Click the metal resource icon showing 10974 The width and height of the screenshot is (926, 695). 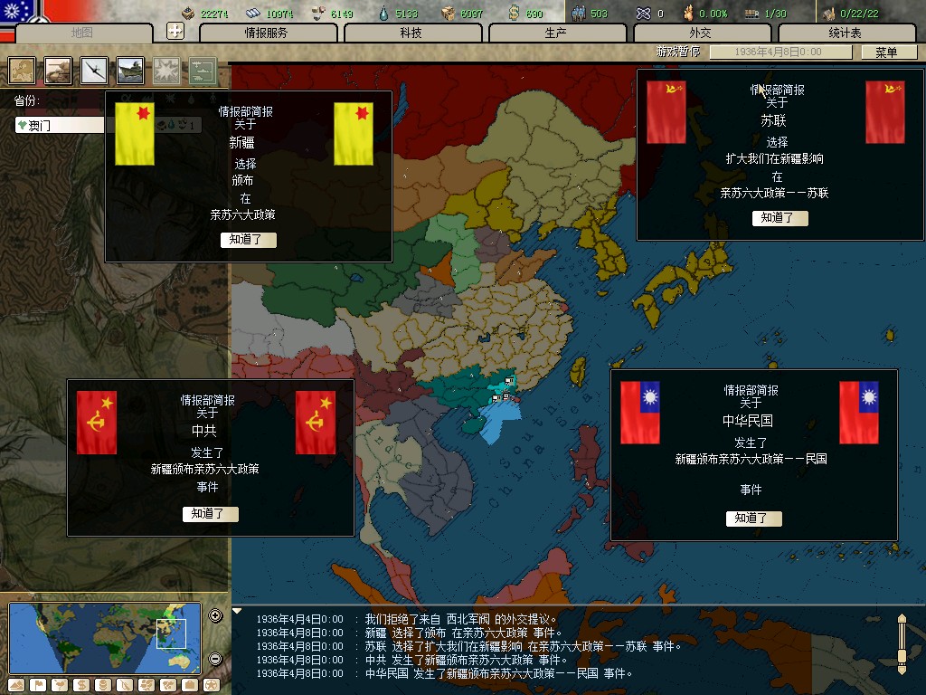coord(253,13)
